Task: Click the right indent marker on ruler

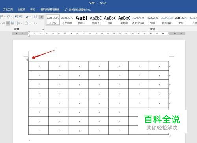Action: 169,34
